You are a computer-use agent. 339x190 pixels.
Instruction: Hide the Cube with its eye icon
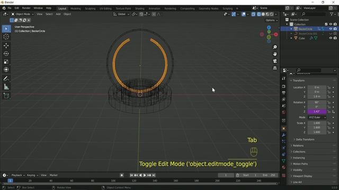point(331,38)
